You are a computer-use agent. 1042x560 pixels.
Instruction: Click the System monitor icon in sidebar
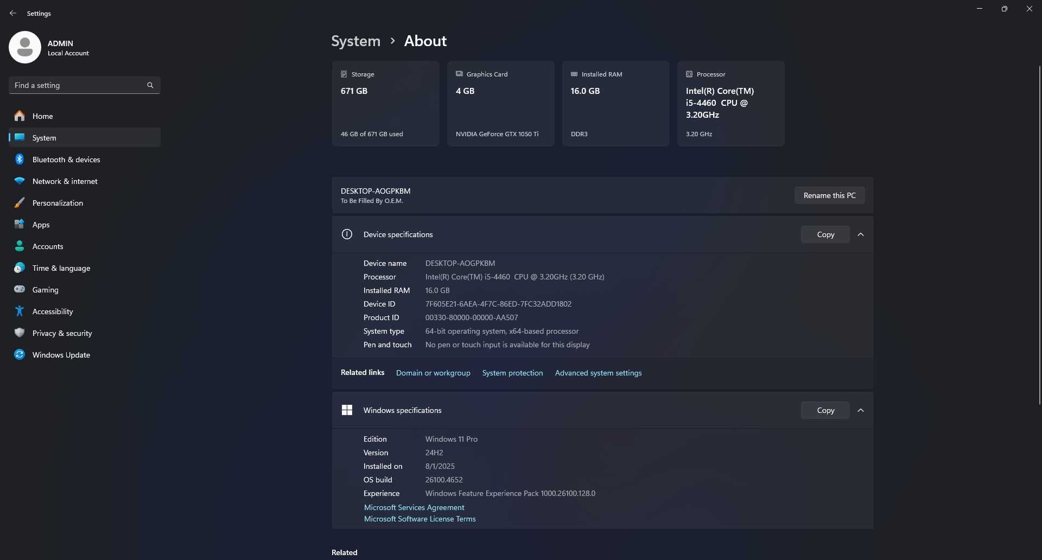click(20, 137)
